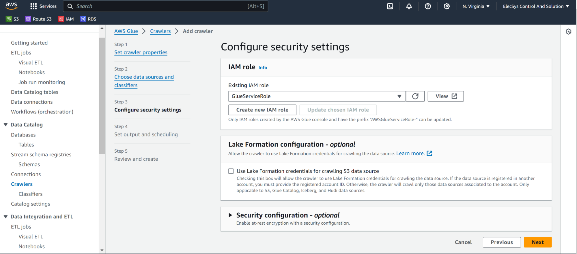Click the sidebar scroll down arrow
577x254 pixels.
pyautogui.click(x=102, y=250)
